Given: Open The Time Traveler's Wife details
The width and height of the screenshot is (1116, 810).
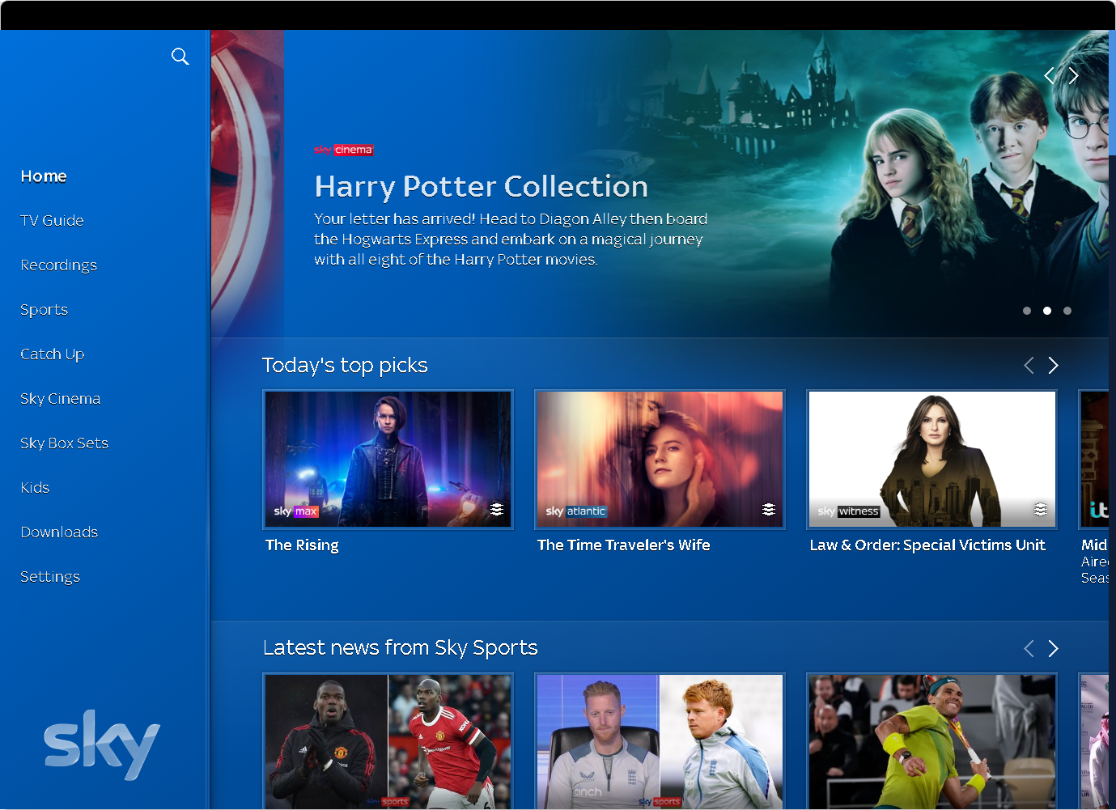Looking at the screenshot, I should pos(659,459).
